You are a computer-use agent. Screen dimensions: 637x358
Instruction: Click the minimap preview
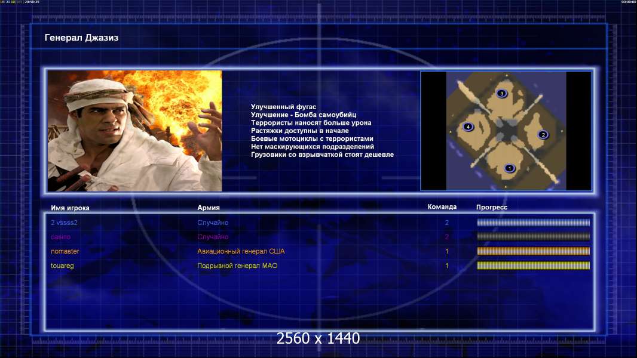506,131
